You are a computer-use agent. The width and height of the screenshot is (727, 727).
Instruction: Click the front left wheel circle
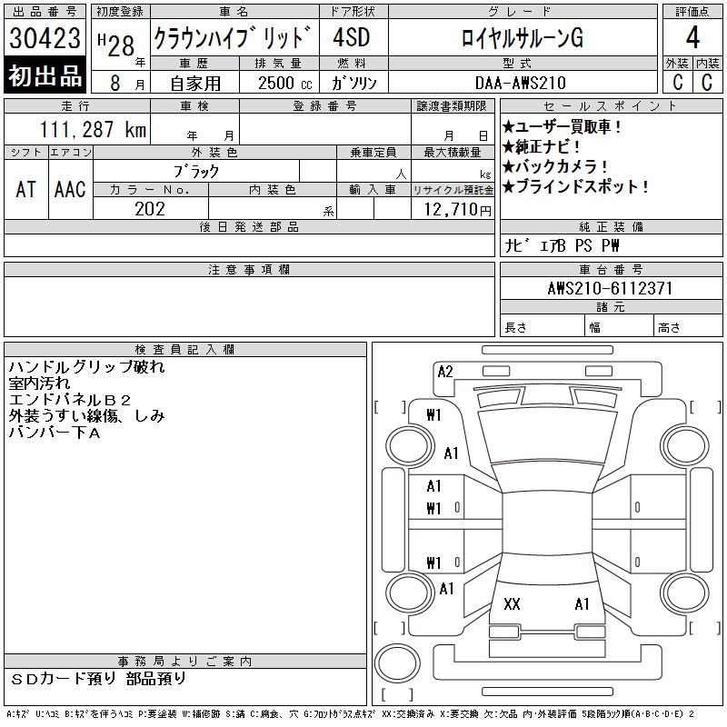coord(410,446)
